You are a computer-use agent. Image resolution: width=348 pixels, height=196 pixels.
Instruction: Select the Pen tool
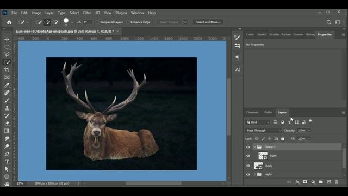7,154
